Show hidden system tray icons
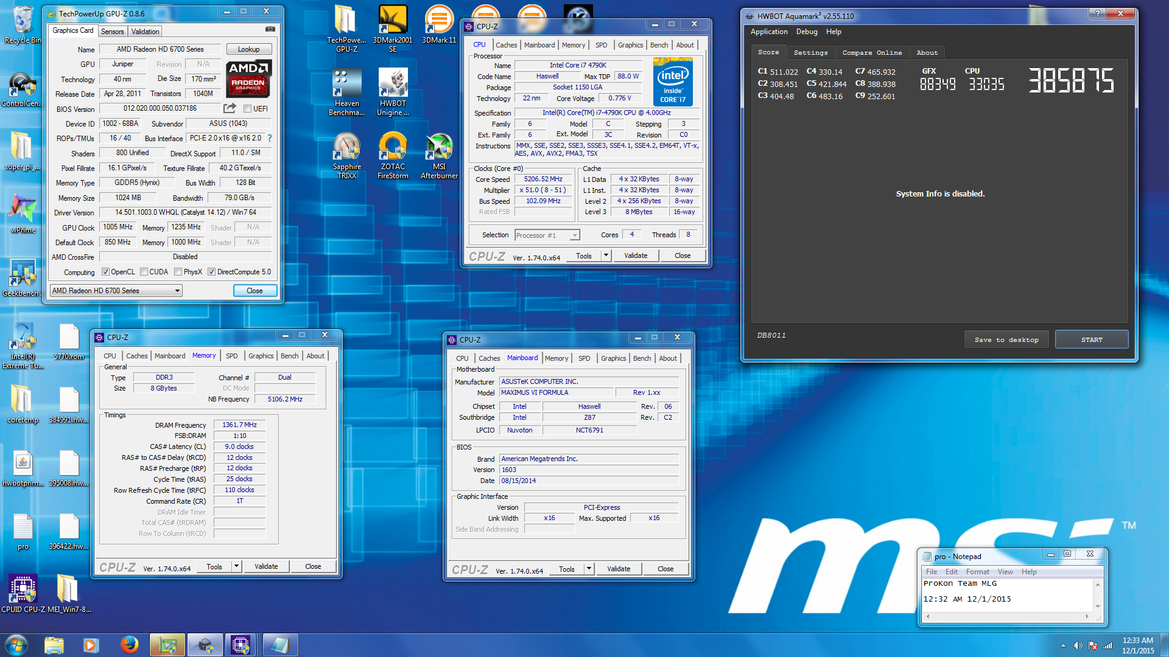This screenshot has width=1169, height=657. (1063, 645)
